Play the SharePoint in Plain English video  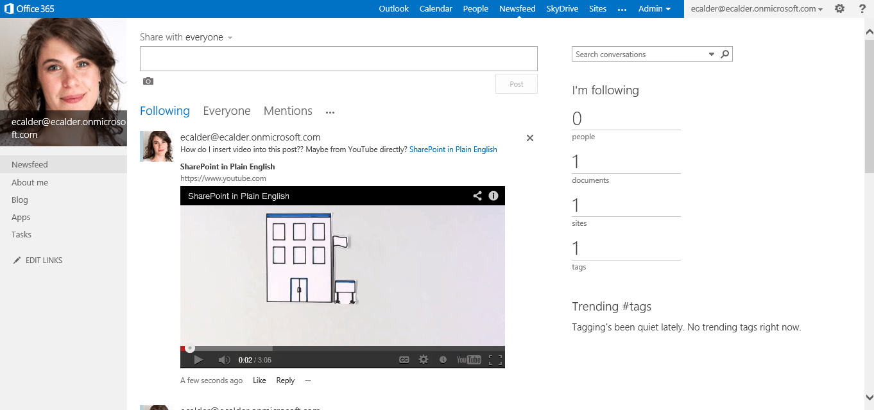(198, 360)
